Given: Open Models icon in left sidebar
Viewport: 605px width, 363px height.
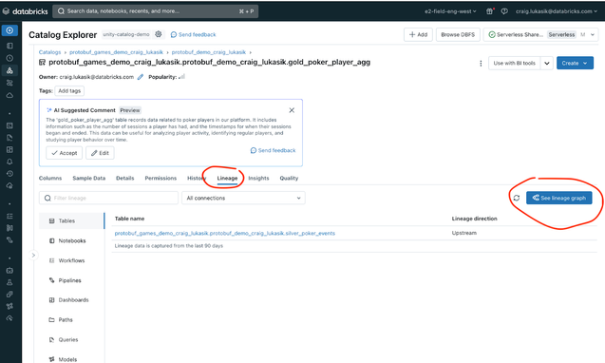Looking at the screenshot, I should 9,306.
